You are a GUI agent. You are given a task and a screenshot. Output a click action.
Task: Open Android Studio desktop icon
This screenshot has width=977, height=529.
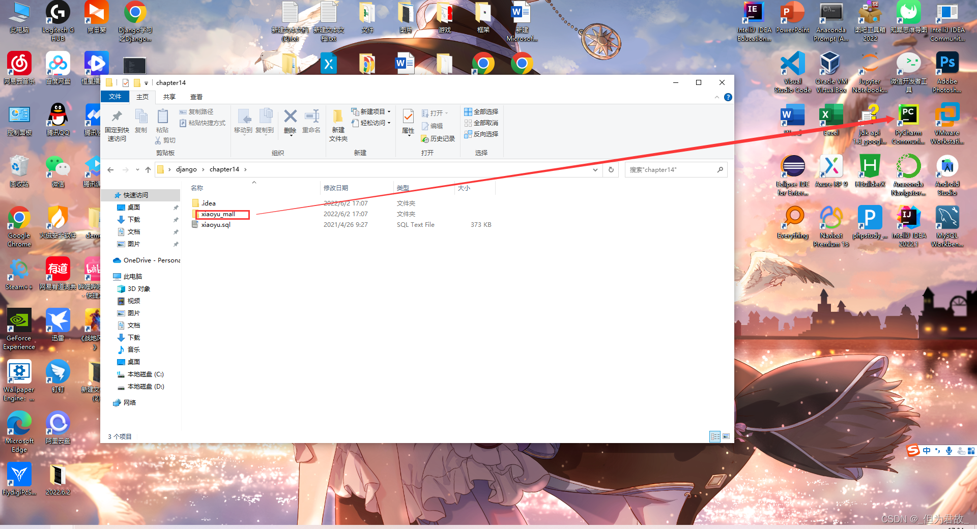[947, 175]
